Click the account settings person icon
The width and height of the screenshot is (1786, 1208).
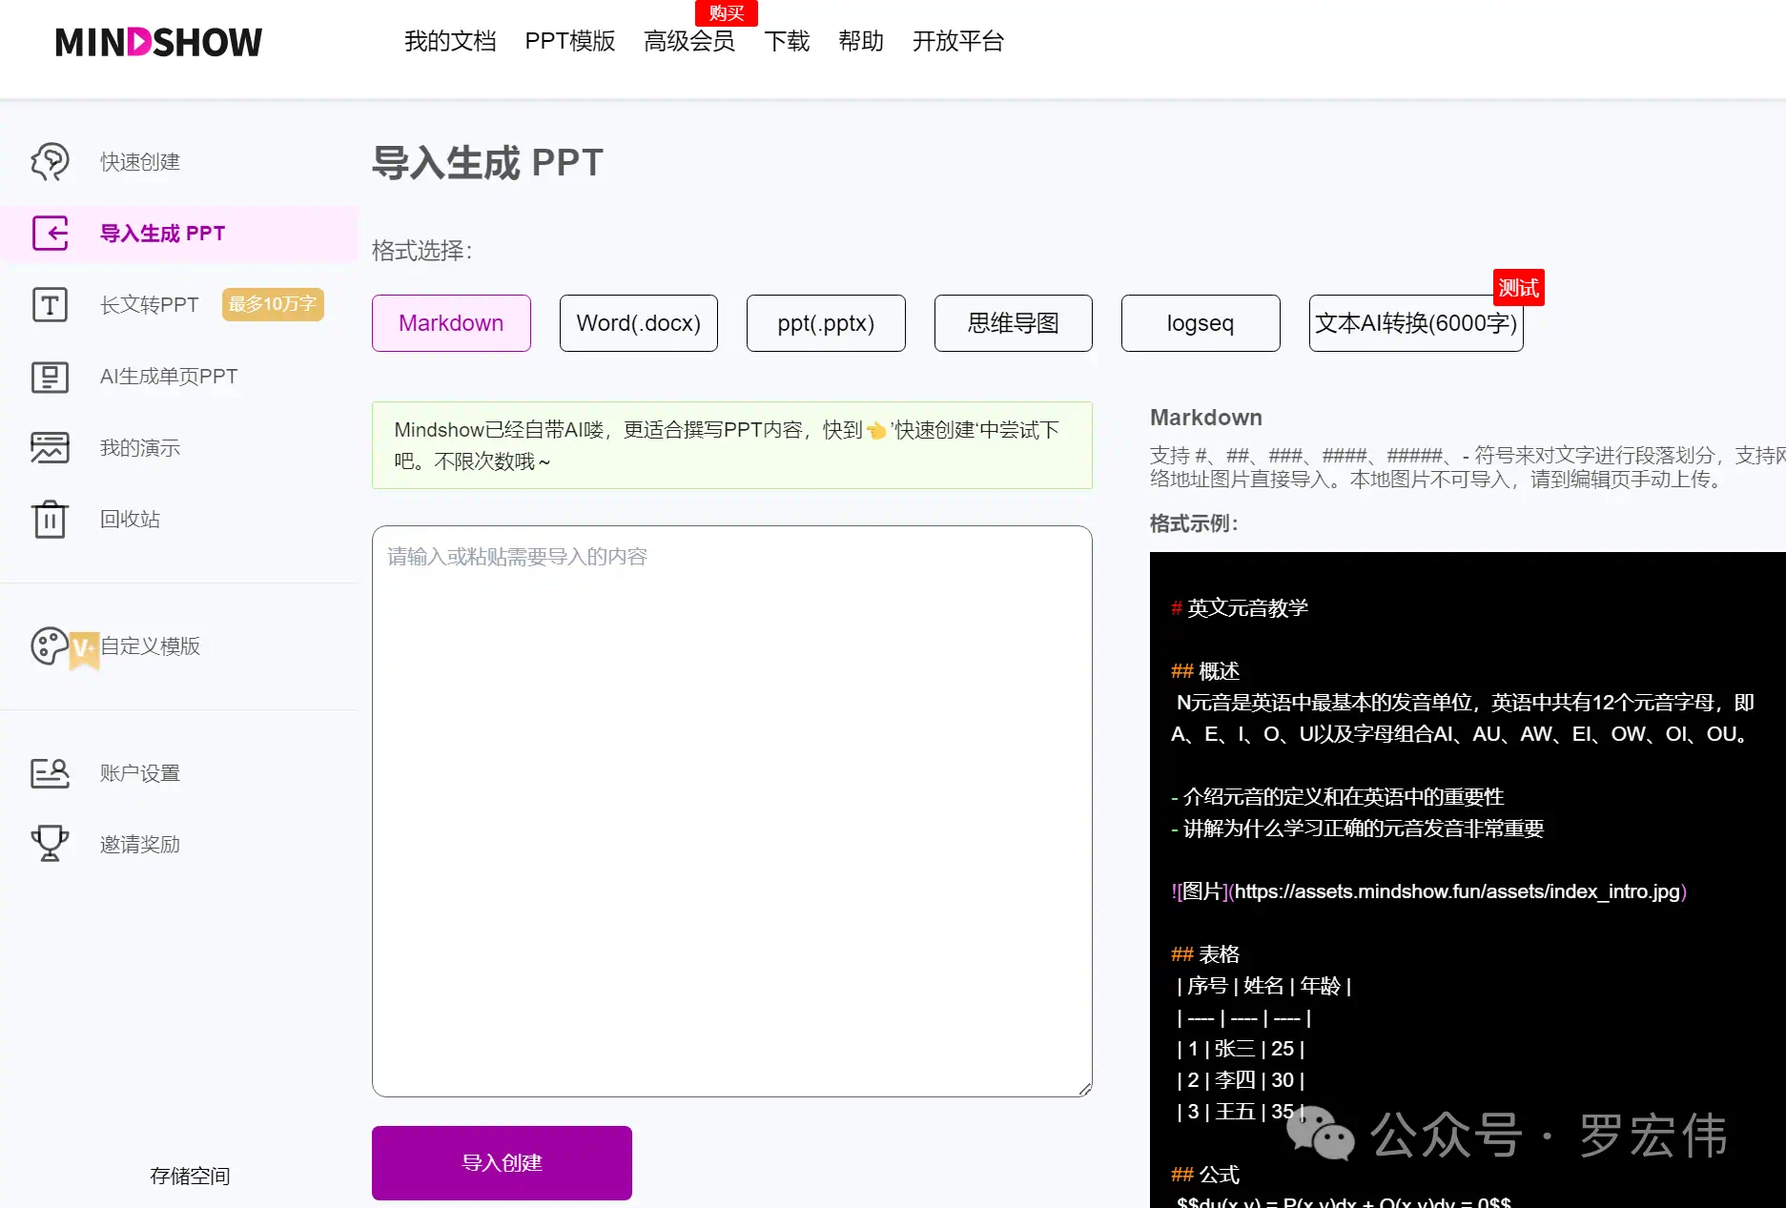(50, 773)
